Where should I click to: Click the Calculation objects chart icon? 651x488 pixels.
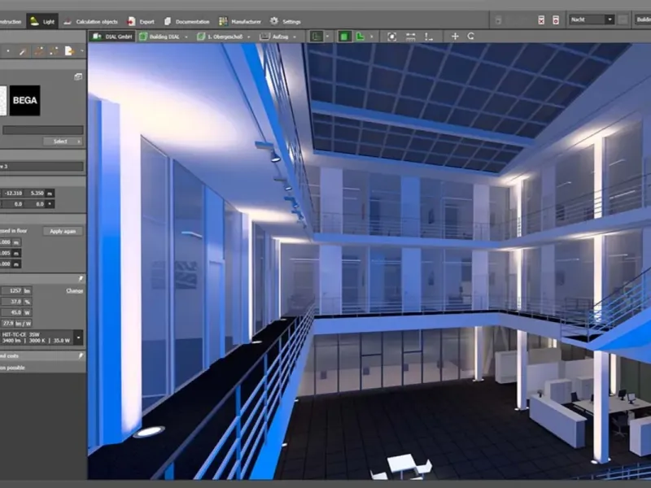68,22
